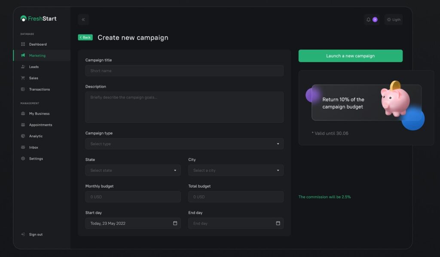Go to Transactions in the sidebar
Screen dimensions: 440x257
point(39,89)
